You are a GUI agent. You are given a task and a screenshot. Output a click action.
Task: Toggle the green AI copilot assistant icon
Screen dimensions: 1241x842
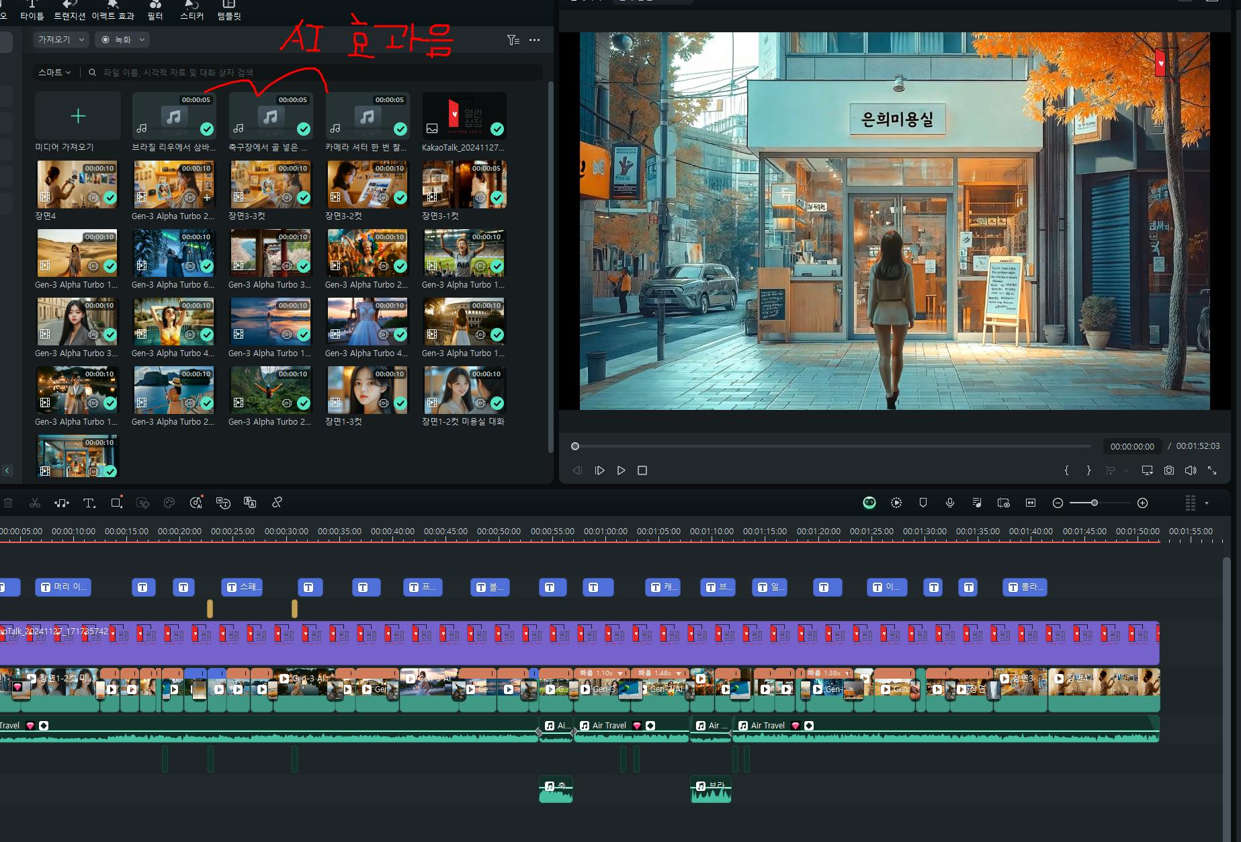click(869, 503)
